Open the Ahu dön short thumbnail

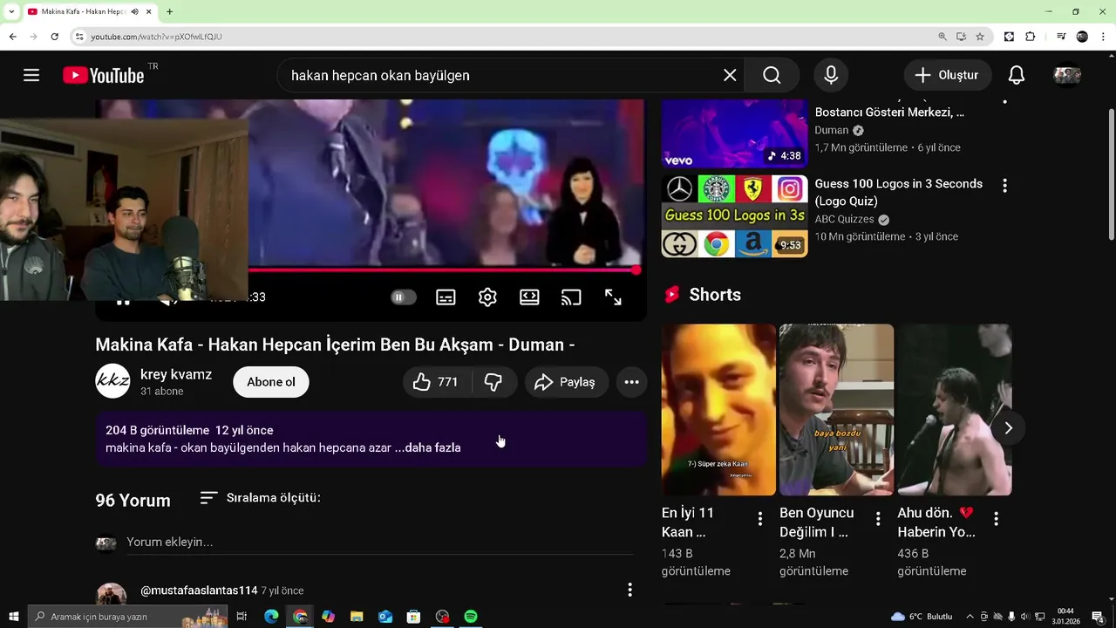click(x=955, y=410)
